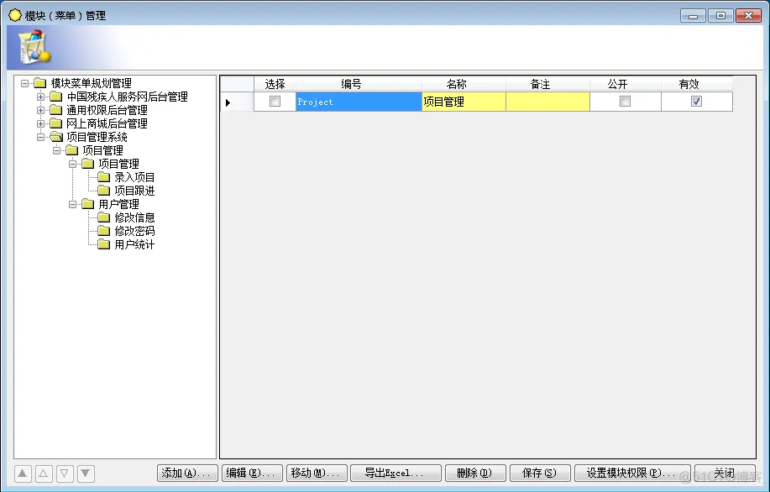Click the 项目管理 cell in 名称 column
Viewport: 770px width, 492px height.
[x=464, y=102]
